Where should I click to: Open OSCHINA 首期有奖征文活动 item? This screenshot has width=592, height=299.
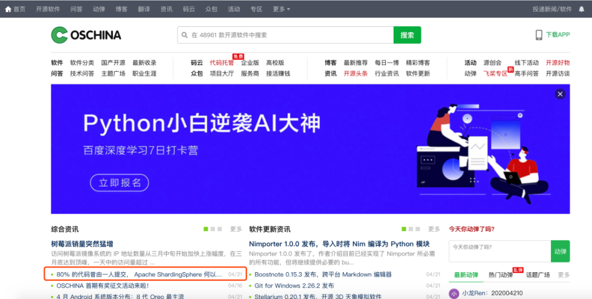click(103, 286)
